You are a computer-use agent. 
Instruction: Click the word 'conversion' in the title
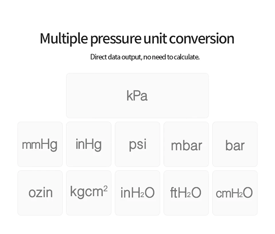click(202, 39)
